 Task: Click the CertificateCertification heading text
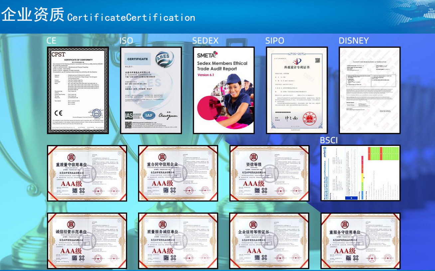(131, 17)
